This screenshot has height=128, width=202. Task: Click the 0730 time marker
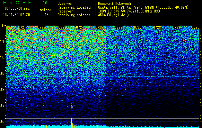tap(196, 28)
